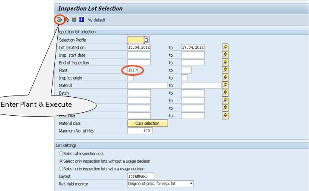The image size is (309, 191).
Task: Open multiple selection arrow for Plant
Action: point(225,70)
